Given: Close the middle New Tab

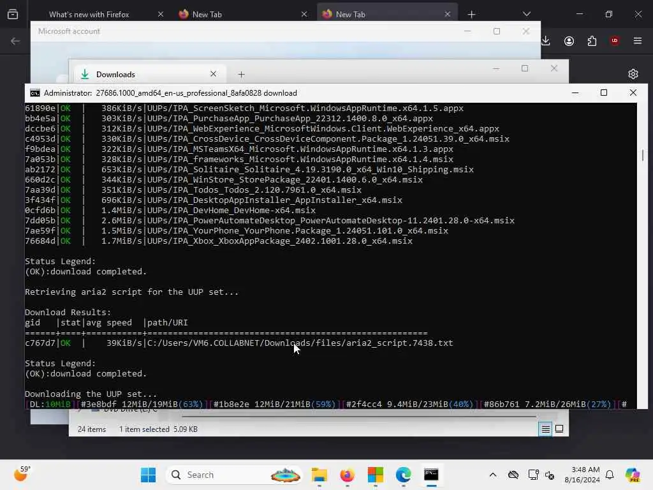Looking at the screenshot, I should tap(304, 14).
